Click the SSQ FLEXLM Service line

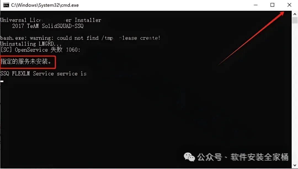pos(44,74)
